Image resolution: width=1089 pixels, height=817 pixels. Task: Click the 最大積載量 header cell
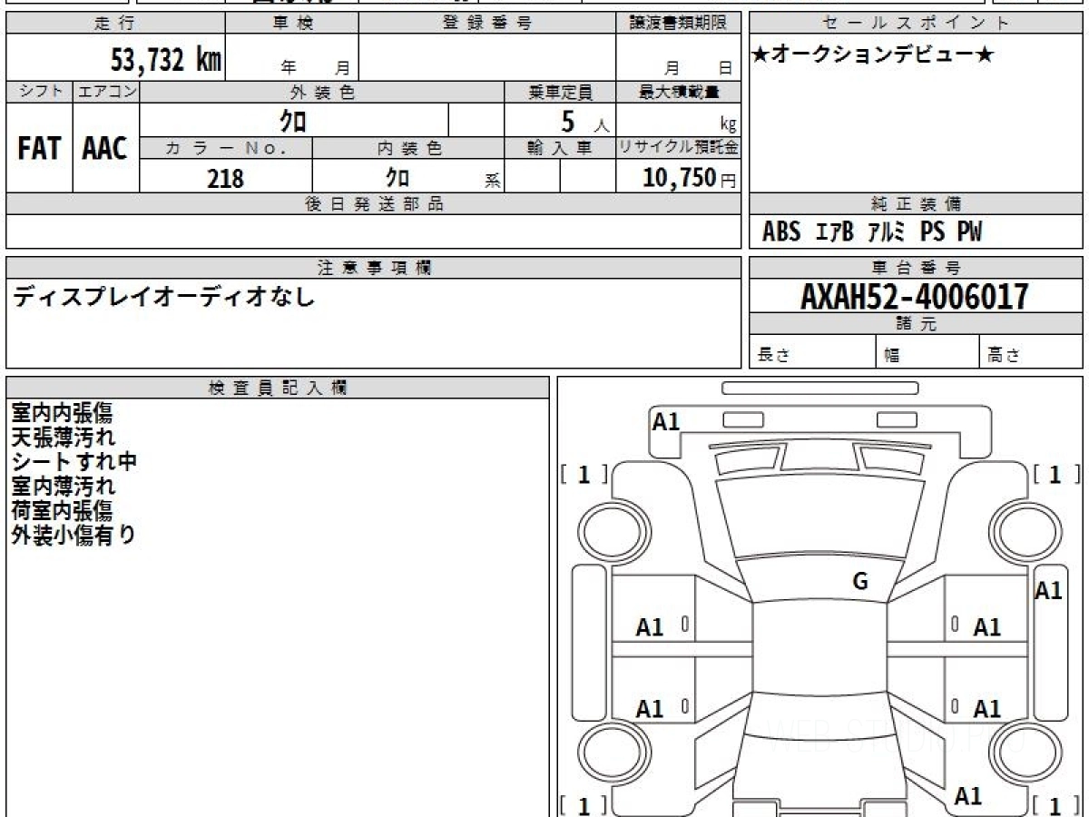[x=678, y=92]
